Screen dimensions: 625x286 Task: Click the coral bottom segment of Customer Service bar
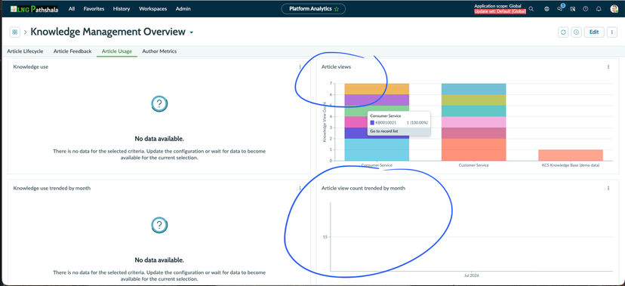coord(473,149)
